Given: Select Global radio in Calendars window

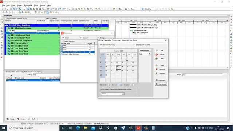Looking at the screenshot, I should [x=63, y=38].
